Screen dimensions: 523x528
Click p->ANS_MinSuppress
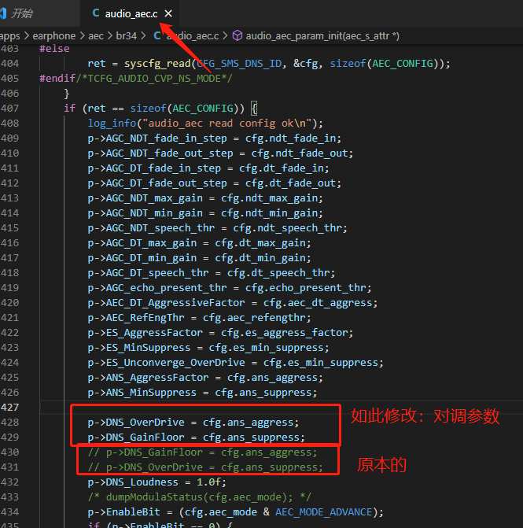142,393
